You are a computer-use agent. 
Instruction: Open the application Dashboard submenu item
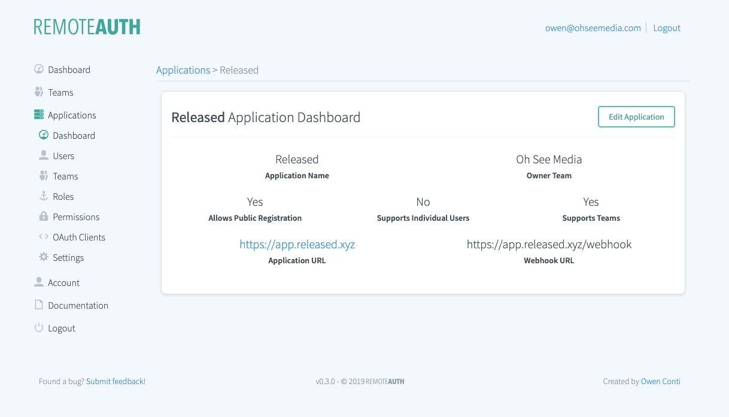74,136
